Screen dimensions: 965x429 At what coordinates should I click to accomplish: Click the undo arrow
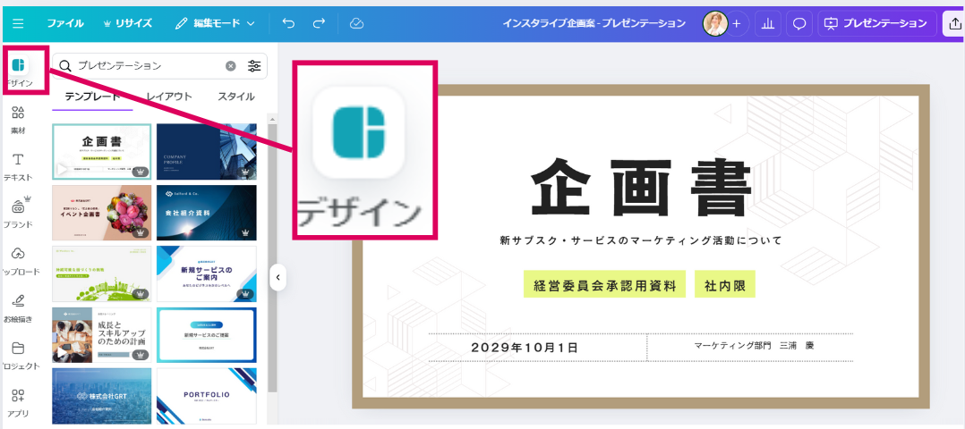tap(288, 23)
